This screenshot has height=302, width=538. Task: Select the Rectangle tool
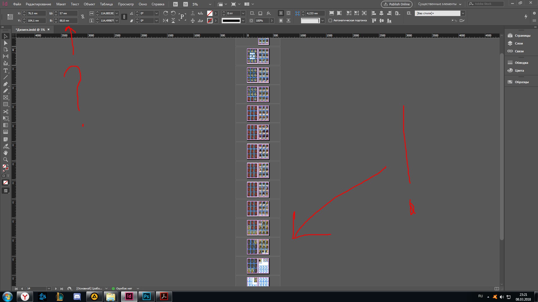point(5,104)
